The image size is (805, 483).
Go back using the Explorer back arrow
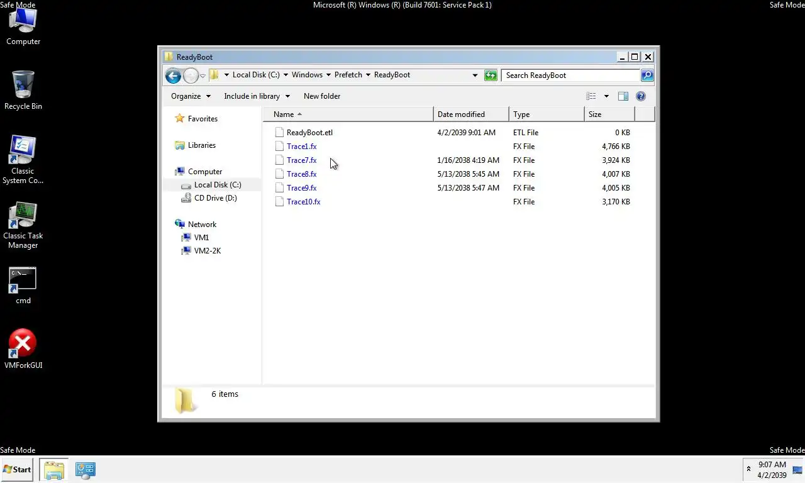[x=173, y=75]
